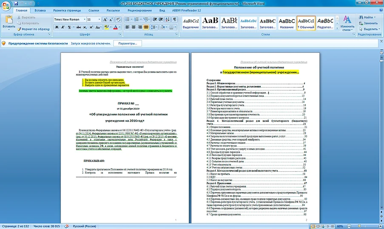Toggle justified text alignment
Viewport: 384px width, 229px height.
tap(146, 27)
